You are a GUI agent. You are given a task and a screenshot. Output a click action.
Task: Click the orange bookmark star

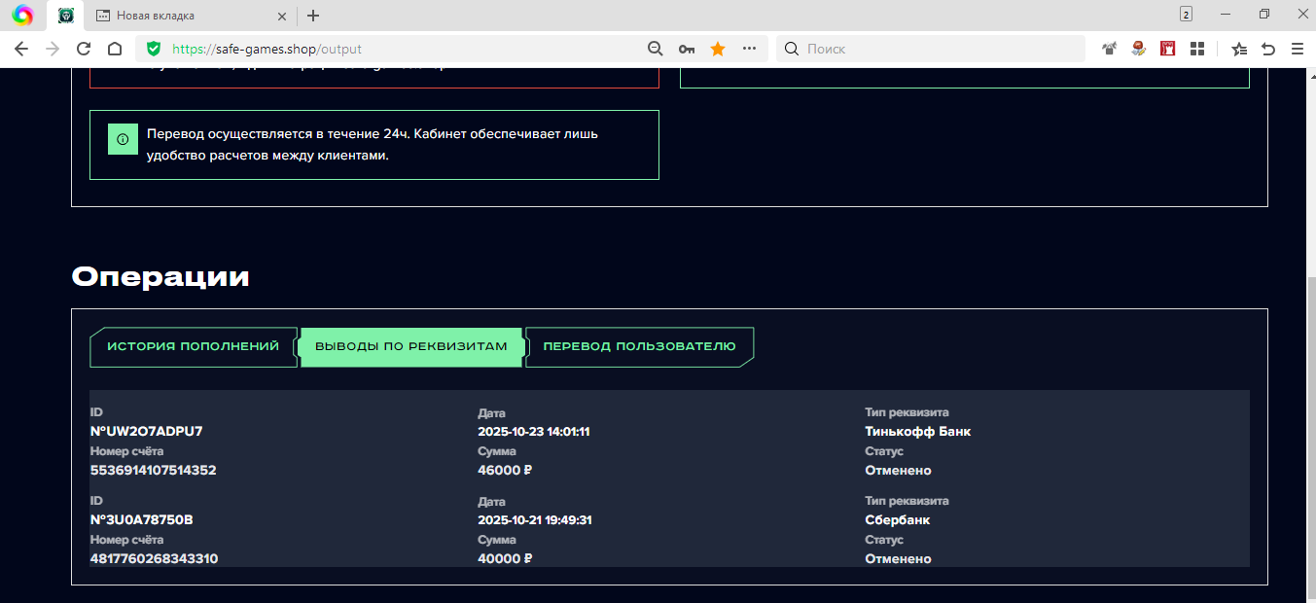[x=718, y=49]
